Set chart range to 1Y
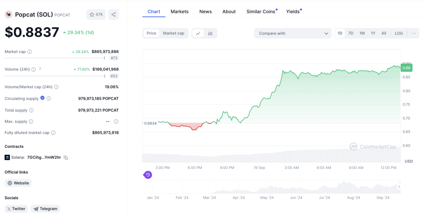The height and width of the screenshot is (217, 424). coord(373,33)
